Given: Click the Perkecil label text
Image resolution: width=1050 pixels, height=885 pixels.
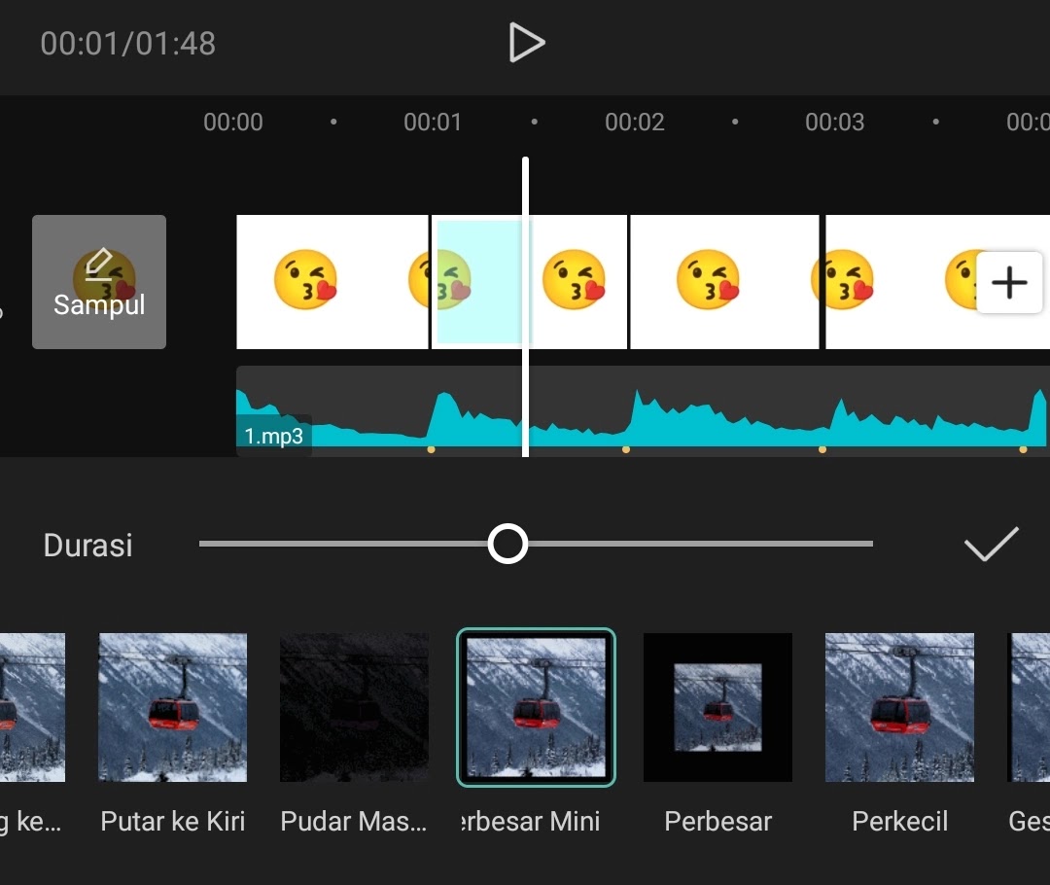Looking at the screenshot, I should pyautogui.click(x=899, y=822).
